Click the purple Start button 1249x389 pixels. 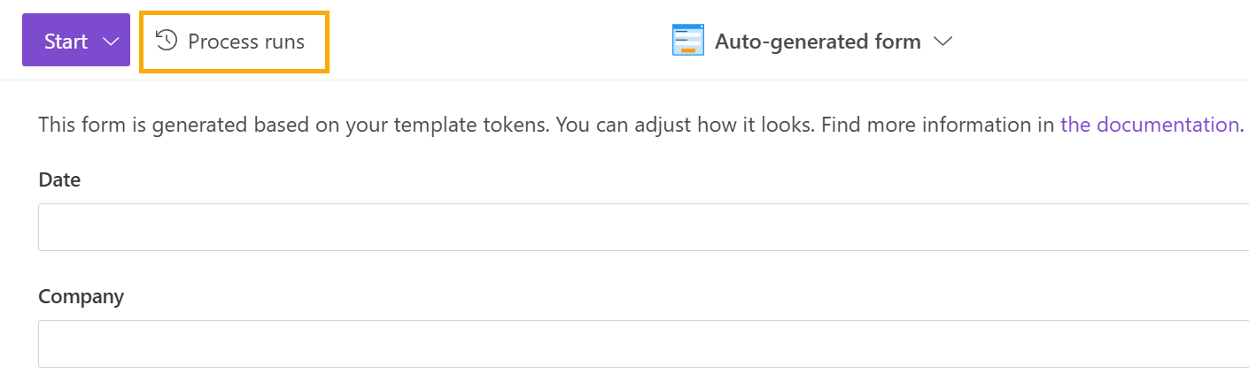76,40
